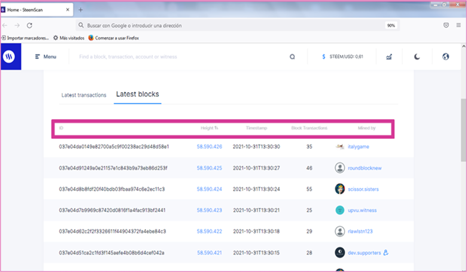This screenshot has width=467, height=272.
Task: Open scissor.sisters witness link
Action: click(363, 189)
